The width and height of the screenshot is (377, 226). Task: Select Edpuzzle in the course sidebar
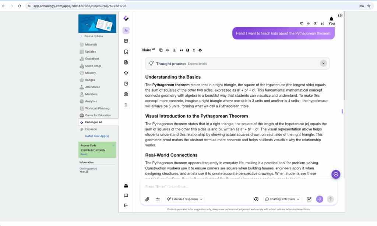point(91,129)
